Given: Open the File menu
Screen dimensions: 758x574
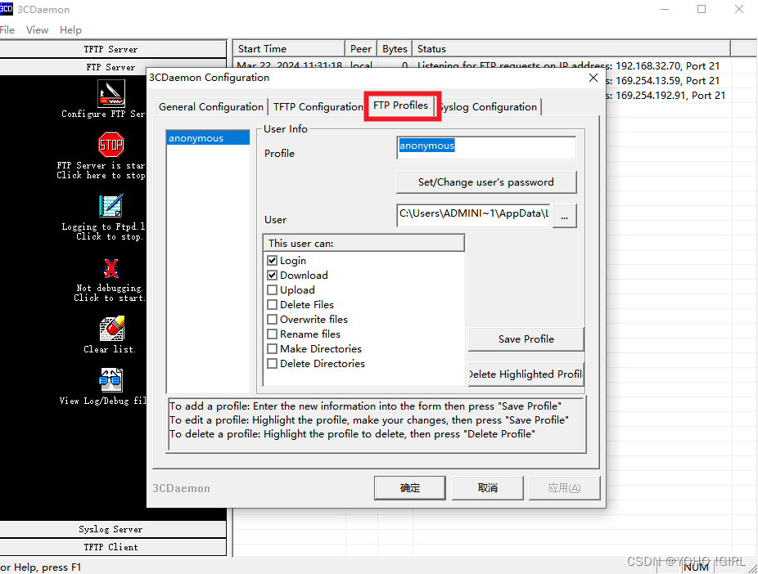Looking at the screenshot, I should pos(7,30).
